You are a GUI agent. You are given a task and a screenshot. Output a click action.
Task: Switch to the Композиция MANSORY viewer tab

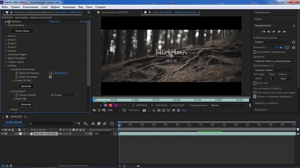pyautogui.click(x=115, y=12)
